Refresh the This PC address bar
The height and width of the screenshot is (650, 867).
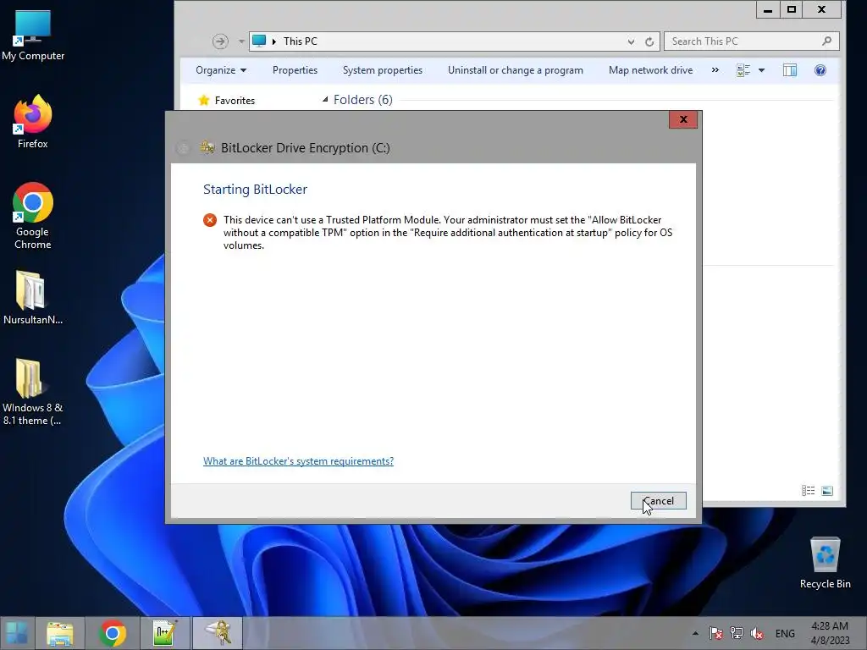pyautogui.click(x=649, y=41)
